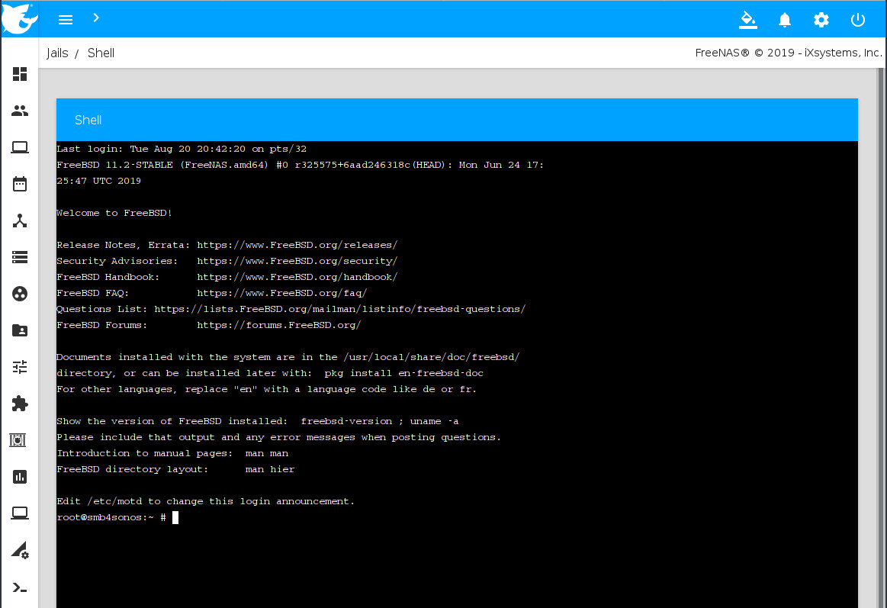Open the Jails sidebar icon
The image size is (887, 608).
[20, 440]
